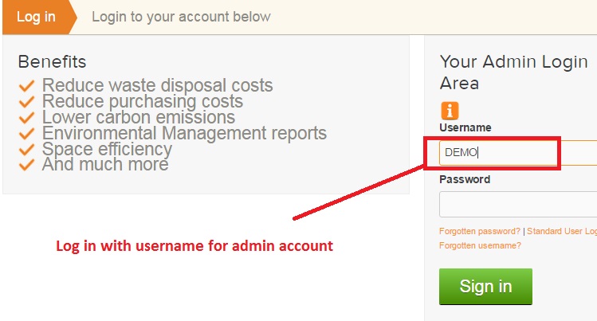
Task: Click the green Sign in button
Action: (x=485, y=287)
